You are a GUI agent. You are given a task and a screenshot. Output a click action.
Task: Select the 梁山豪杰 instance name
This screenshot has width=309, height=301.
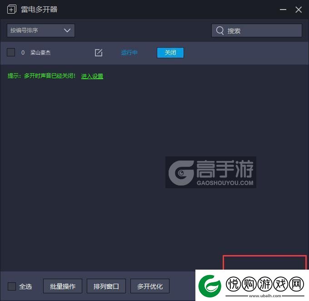[40, 52]
